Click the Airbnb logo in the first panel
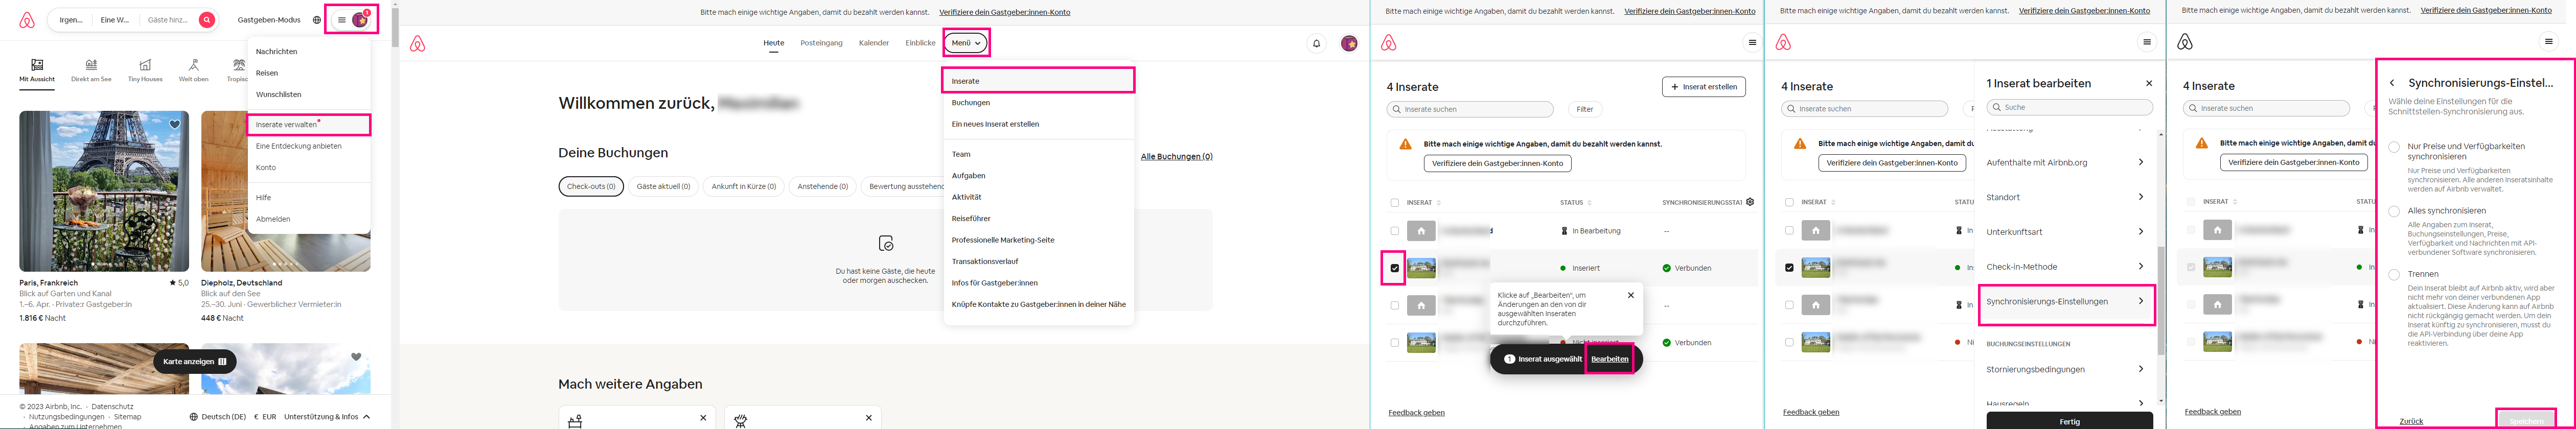This screenshot has width=2576, height=429. tap(27, 20)
